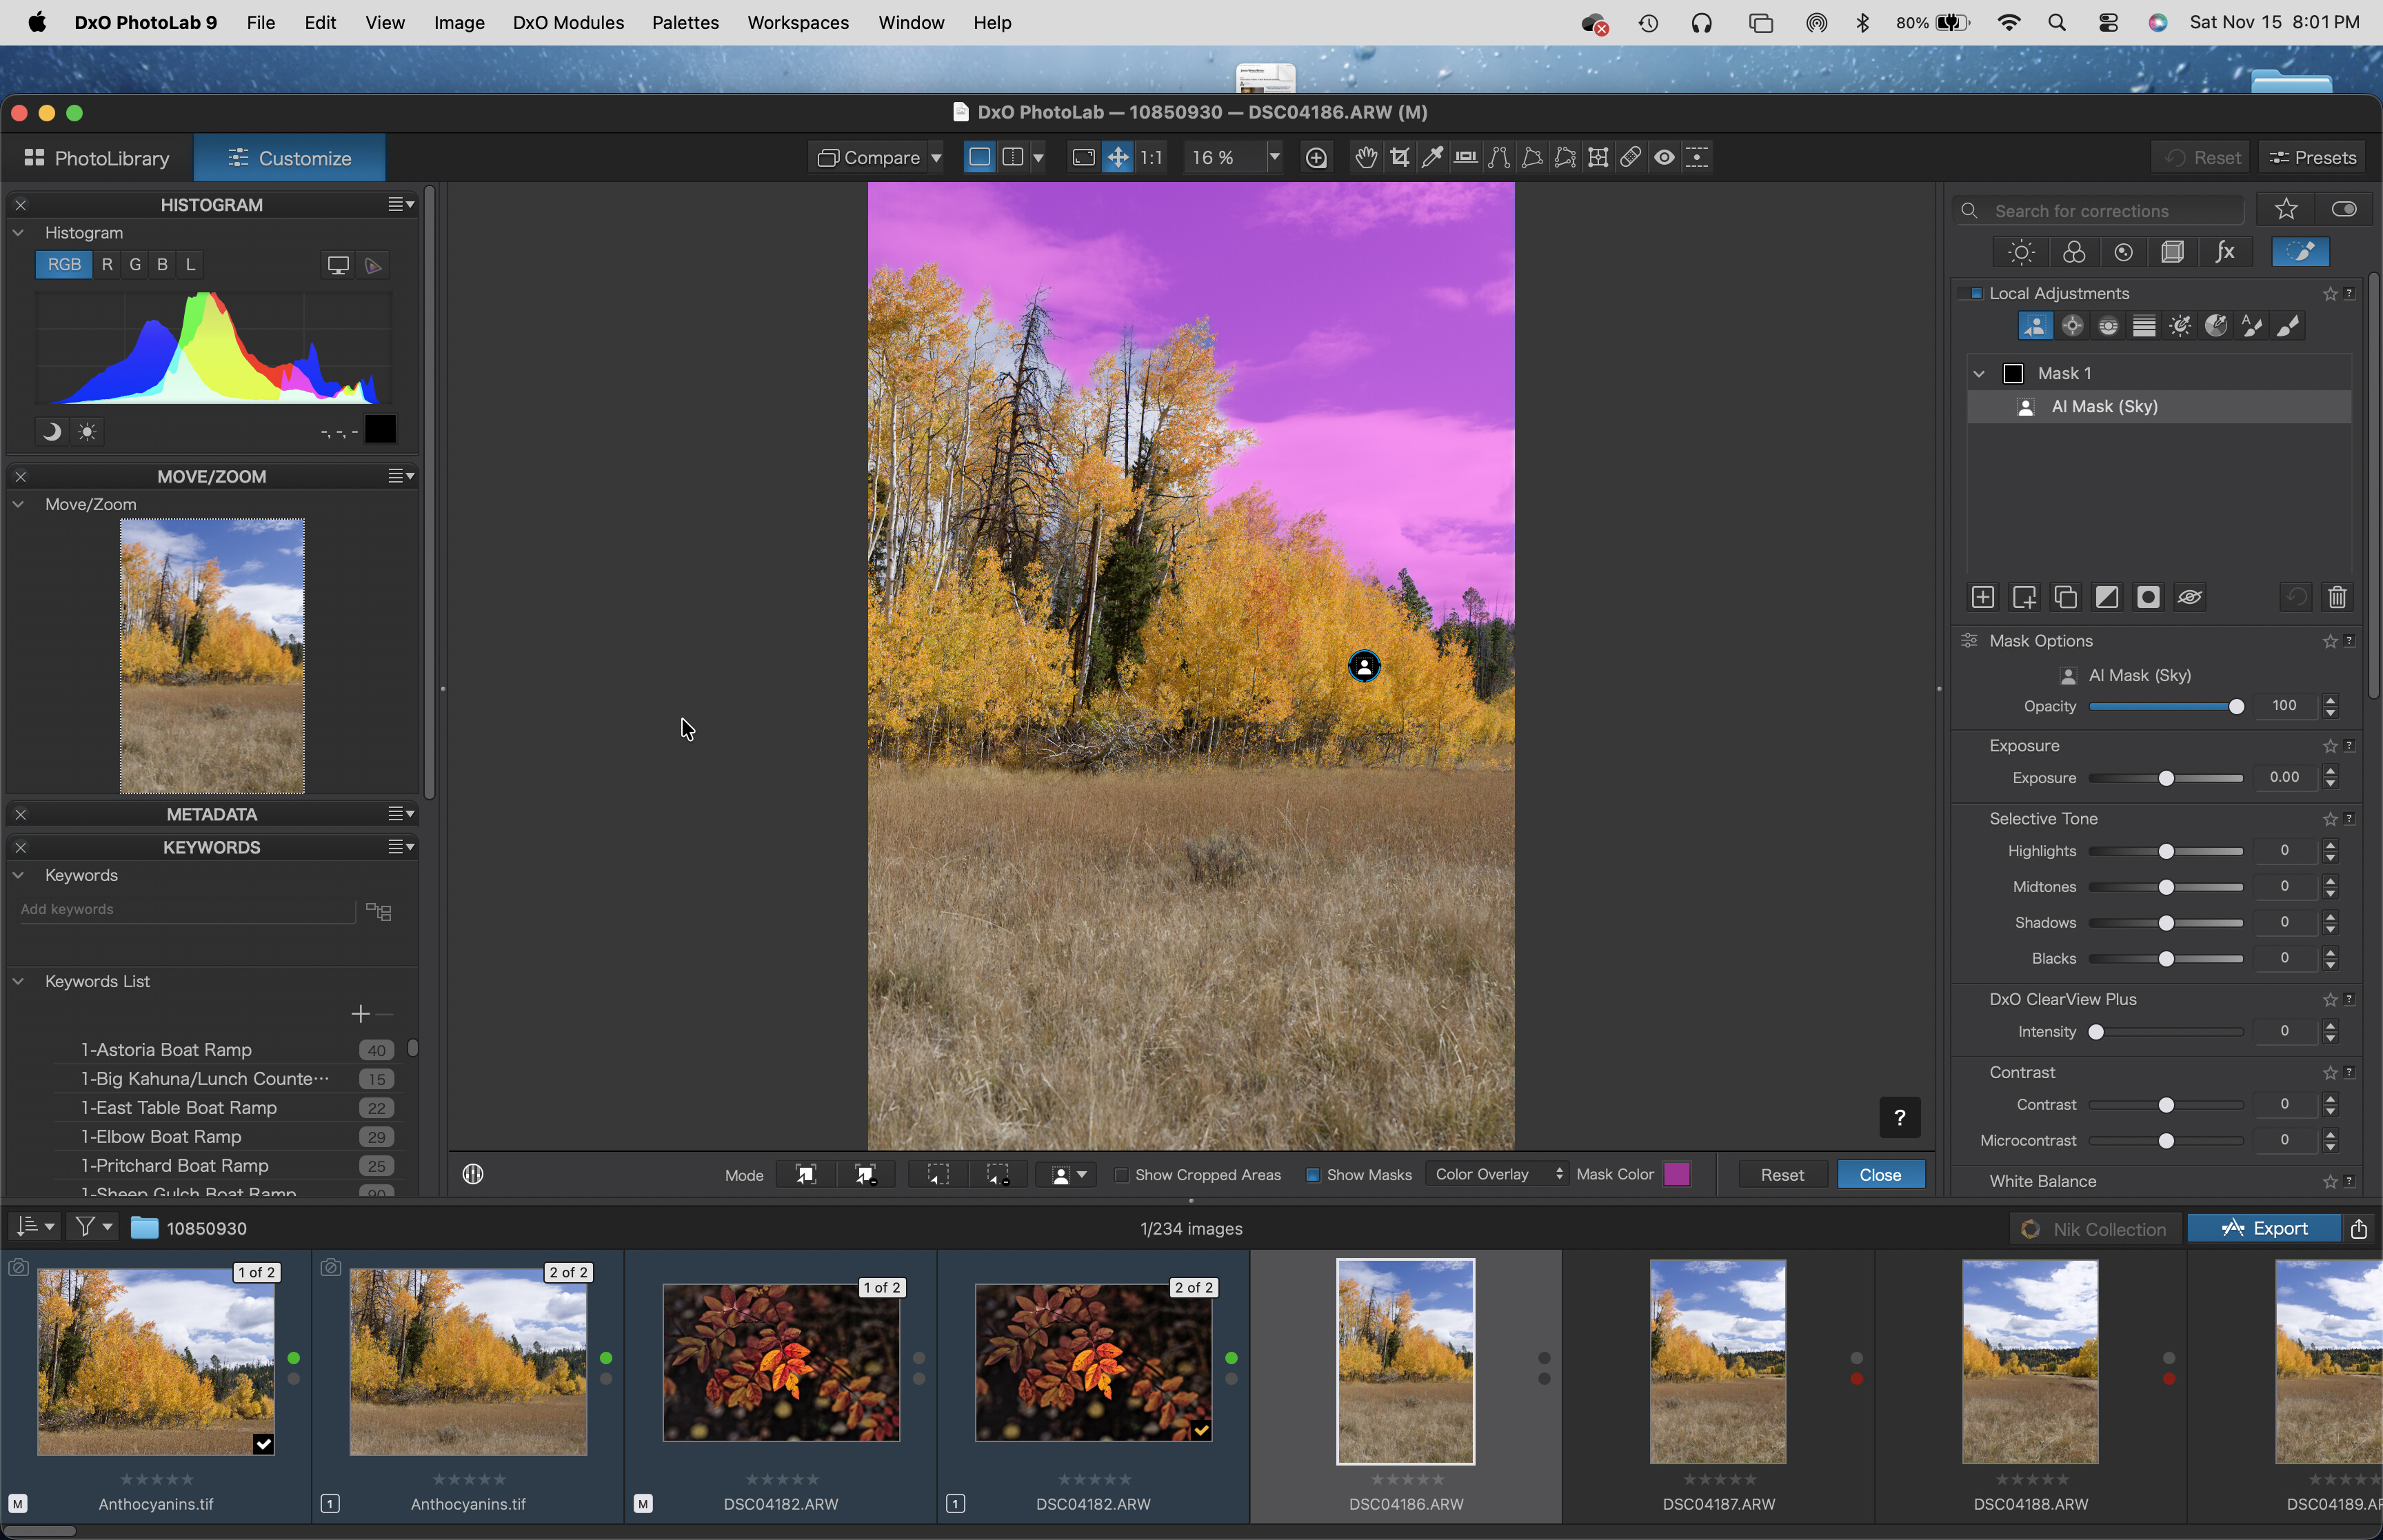Viewport: 2383px width, 1540px height.
Task: Pick the White Balance eyedropper tool
Action: click(x=1432, y=157)
